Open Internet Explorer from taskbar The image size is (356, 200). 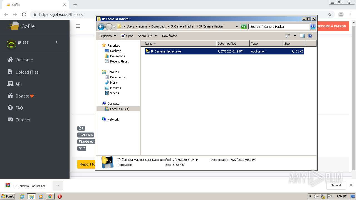click(x=22, y=196)
